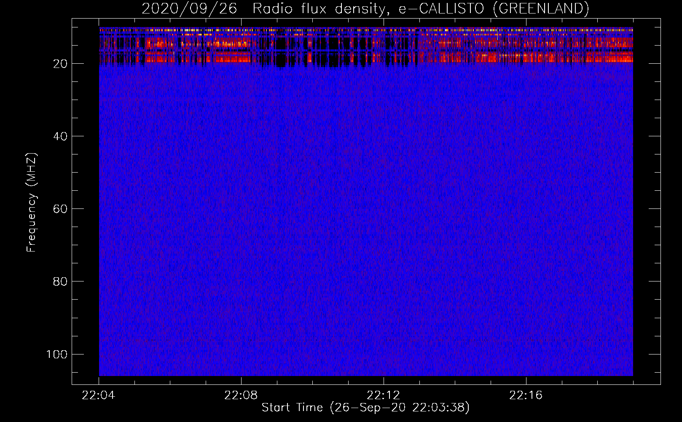Screen dimensions: 682x422
Task: Click the 100 frequency tick label
Action: (57, 354)
